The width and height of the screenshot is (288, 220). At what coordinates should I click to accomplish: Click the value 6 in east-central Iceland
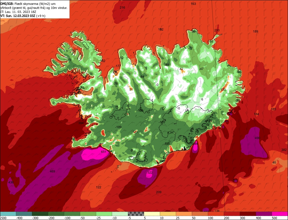coord(202,99)
